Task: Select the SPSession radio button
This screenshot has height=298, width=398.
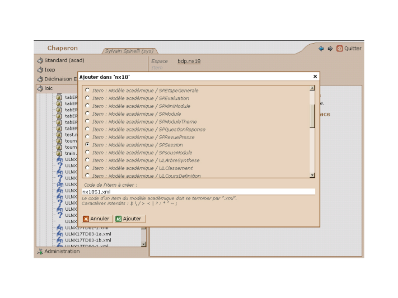Action: [x=87, y=144]
